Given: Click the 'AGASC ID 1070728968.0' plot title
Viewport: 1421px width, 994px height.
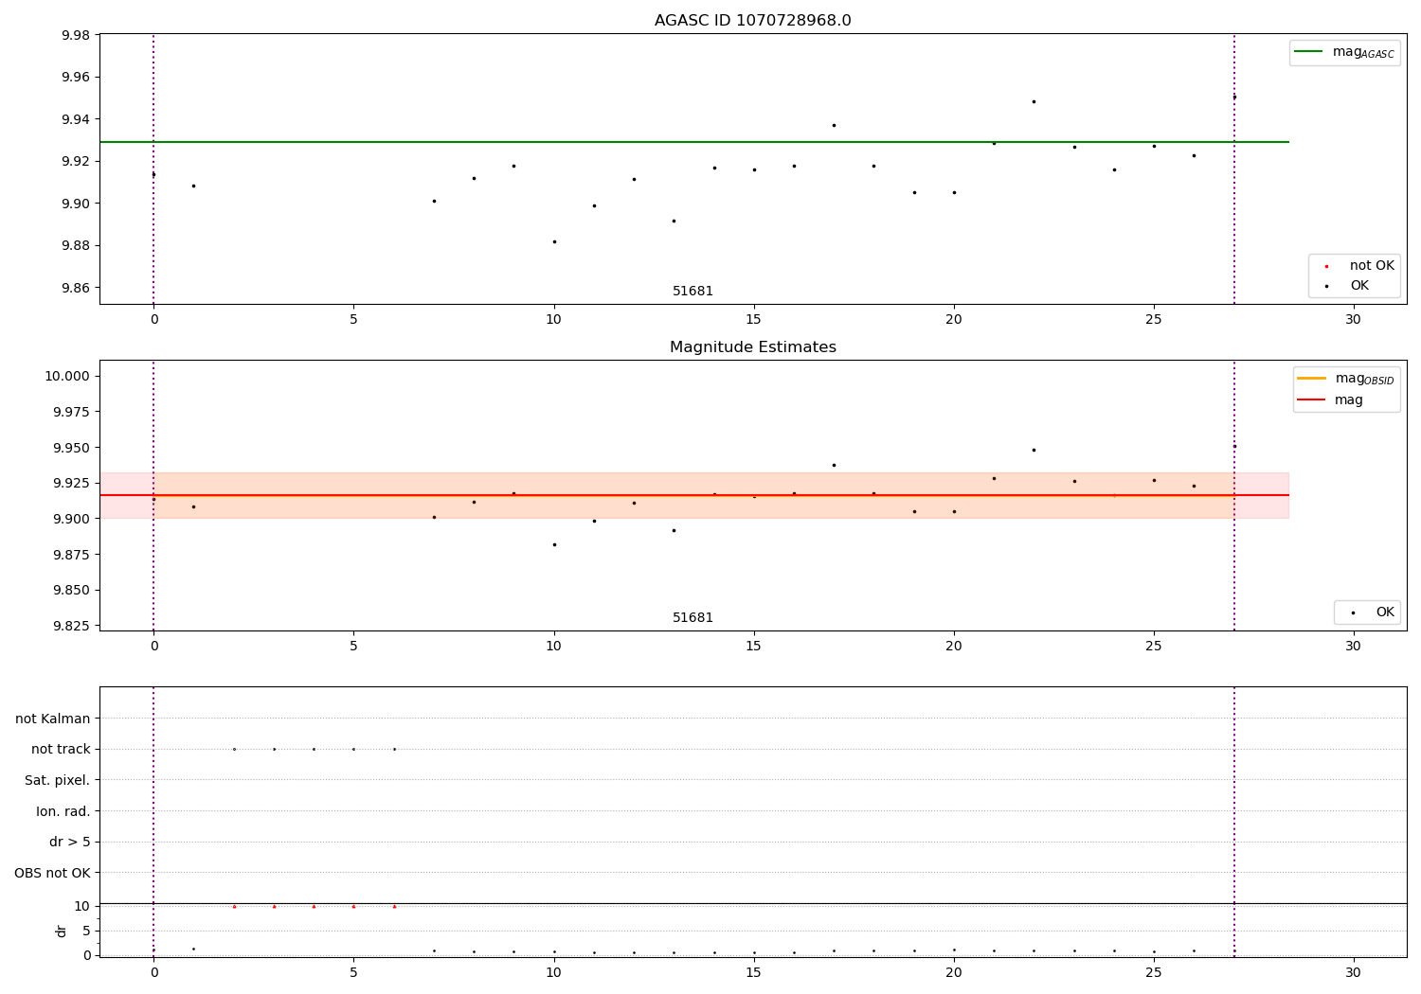Looking at the screenshot, I should [x=752, y=21].
